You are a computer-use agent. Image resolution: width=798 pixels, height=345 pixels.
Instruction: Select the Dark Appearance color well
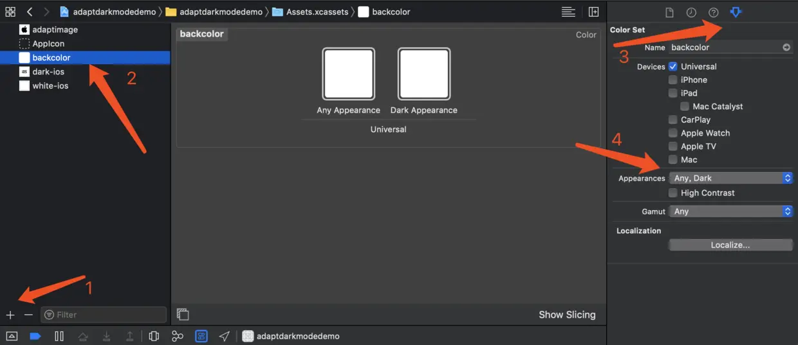pos(423,74)
